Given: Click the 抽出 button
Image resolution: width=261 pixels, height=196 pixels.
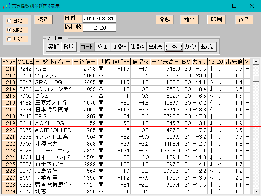Looking at the screenshot, I should [x=189, y=20].
